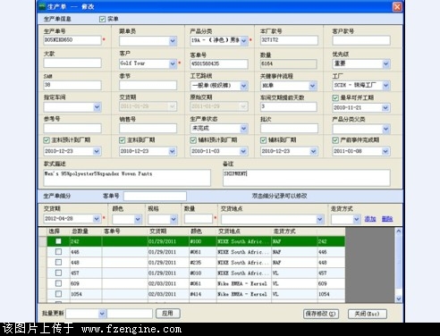Open the 优先级 dropdown
This screenshot has height=336, width=440.
click(386, 63)
